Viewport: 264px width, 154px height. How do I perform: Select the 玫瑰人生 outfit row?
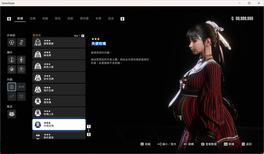pos(59,113)
